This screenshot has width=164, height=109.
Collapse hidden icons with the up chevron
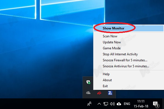tap(99, 104)
